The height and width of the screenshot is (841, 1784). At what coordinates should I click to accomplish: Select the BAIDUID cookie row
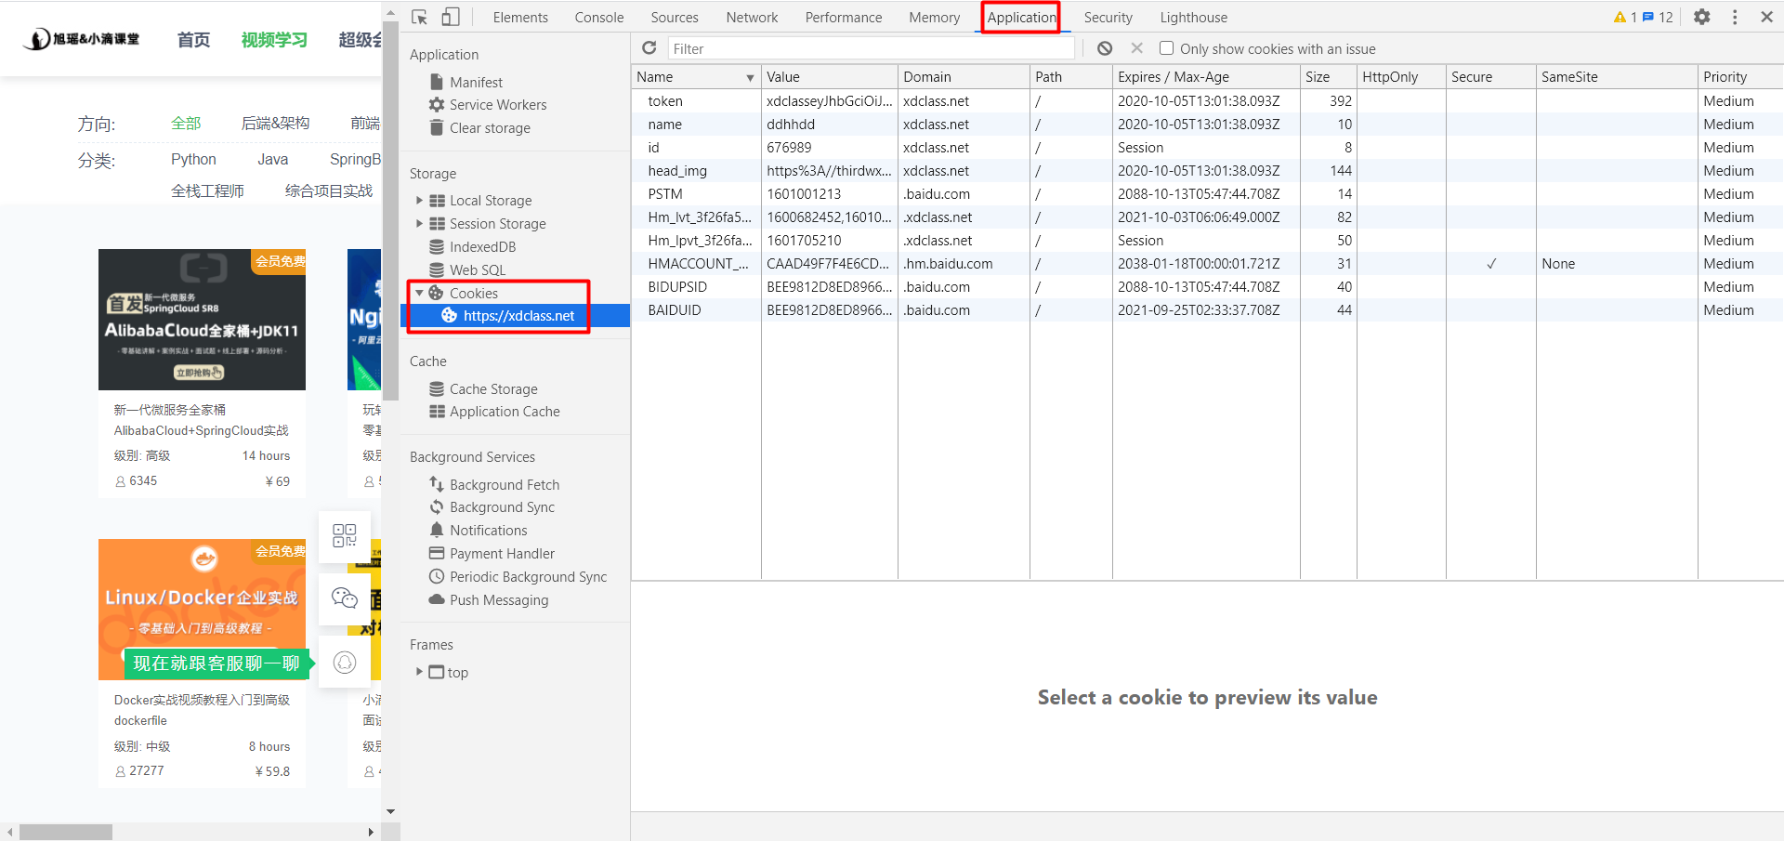point(1207,309)
